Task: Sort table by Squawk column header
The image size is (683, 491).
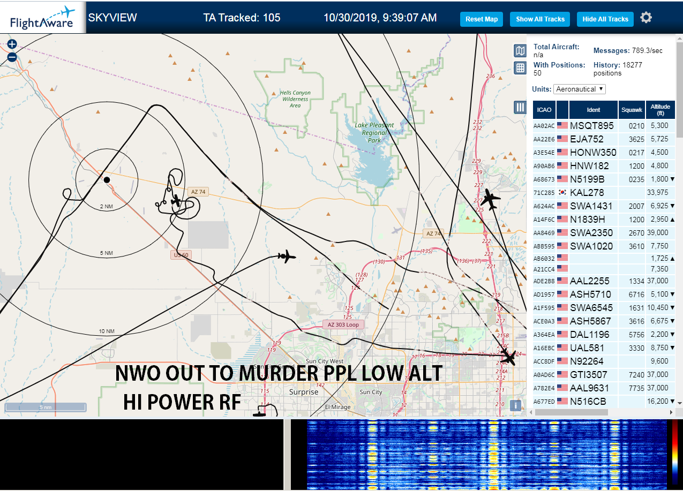Action: pos(632,109)
